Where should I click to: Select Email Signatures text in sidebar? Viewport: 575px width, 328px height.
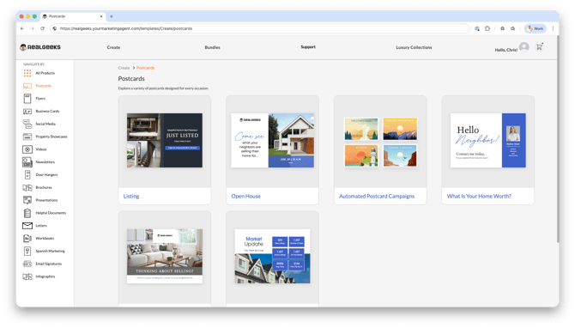[48, 264]
